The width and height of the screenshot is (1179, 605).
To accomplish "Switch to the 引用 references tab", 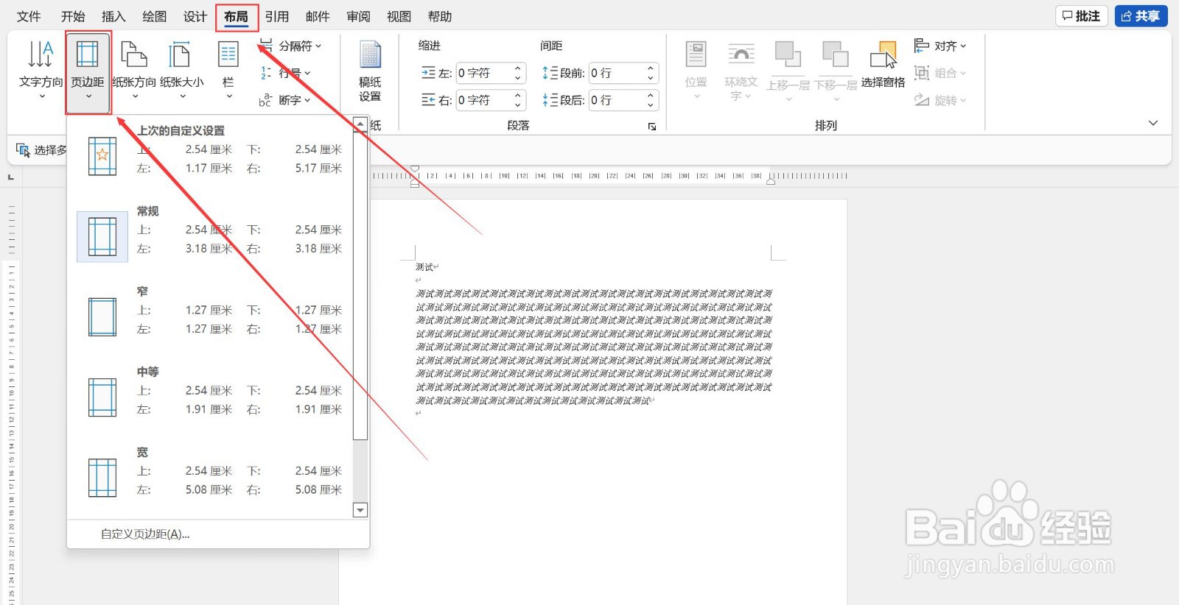I will (x=277, y=16).
